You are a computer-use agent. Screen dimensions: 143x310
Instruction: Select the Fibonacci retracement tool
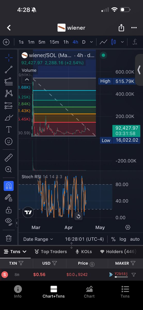point(9,81)
